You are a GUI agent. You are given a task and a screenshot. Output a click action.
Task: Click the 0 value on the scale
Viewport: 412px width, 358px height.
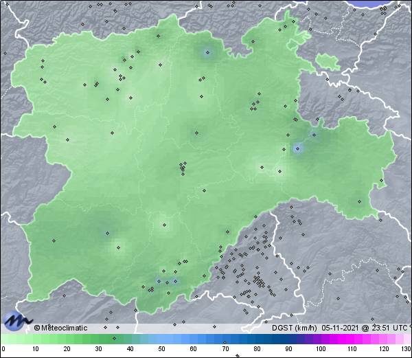tap(3, 349)
